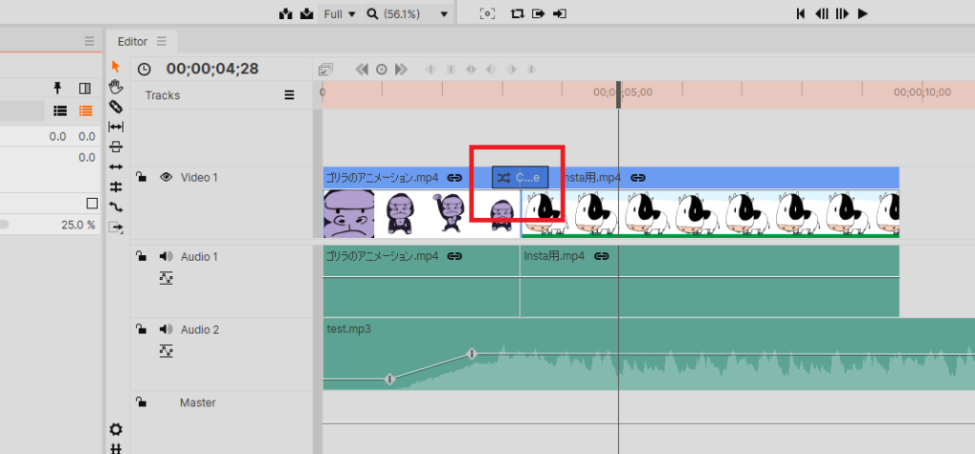Jump to next keyframe

[401, 69]
